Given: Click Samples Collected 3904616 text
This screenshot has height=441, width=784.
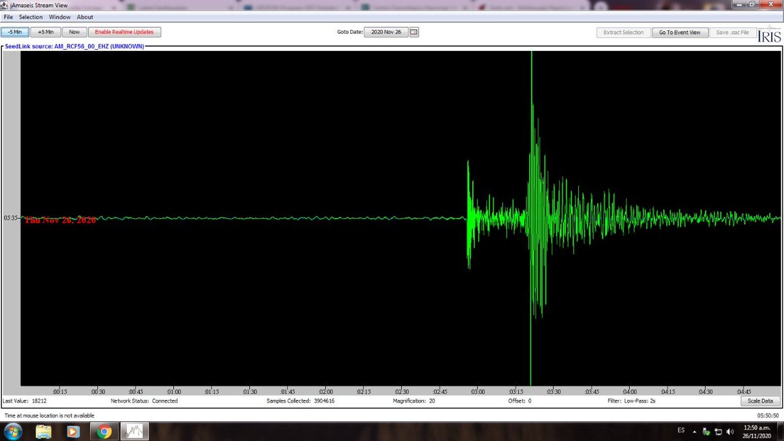Looking at the screenshot, I should point(301,401).
